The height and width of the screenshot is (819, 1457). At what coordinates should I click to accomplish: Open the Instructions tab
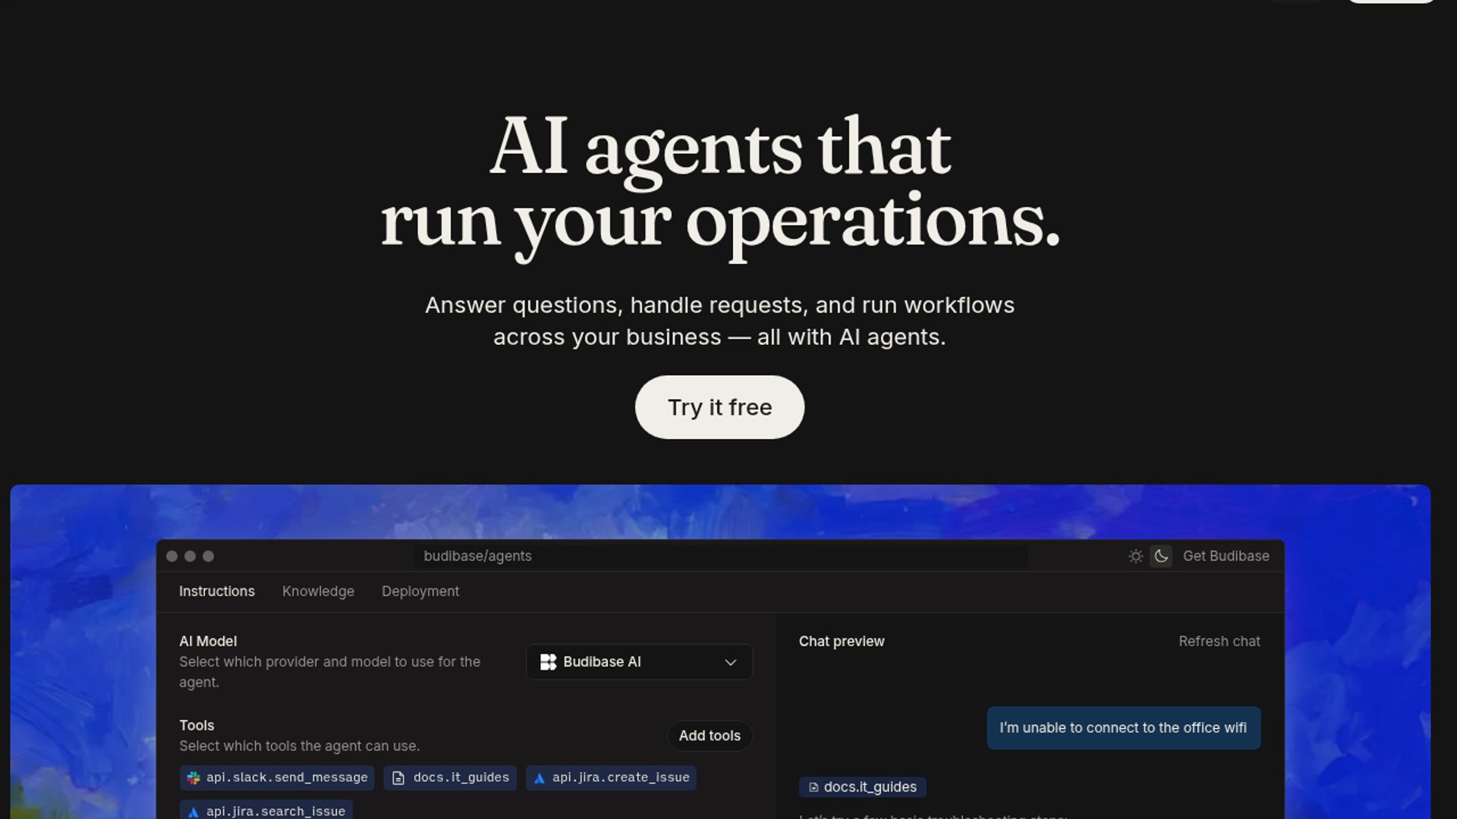click(x=217, y=591)
